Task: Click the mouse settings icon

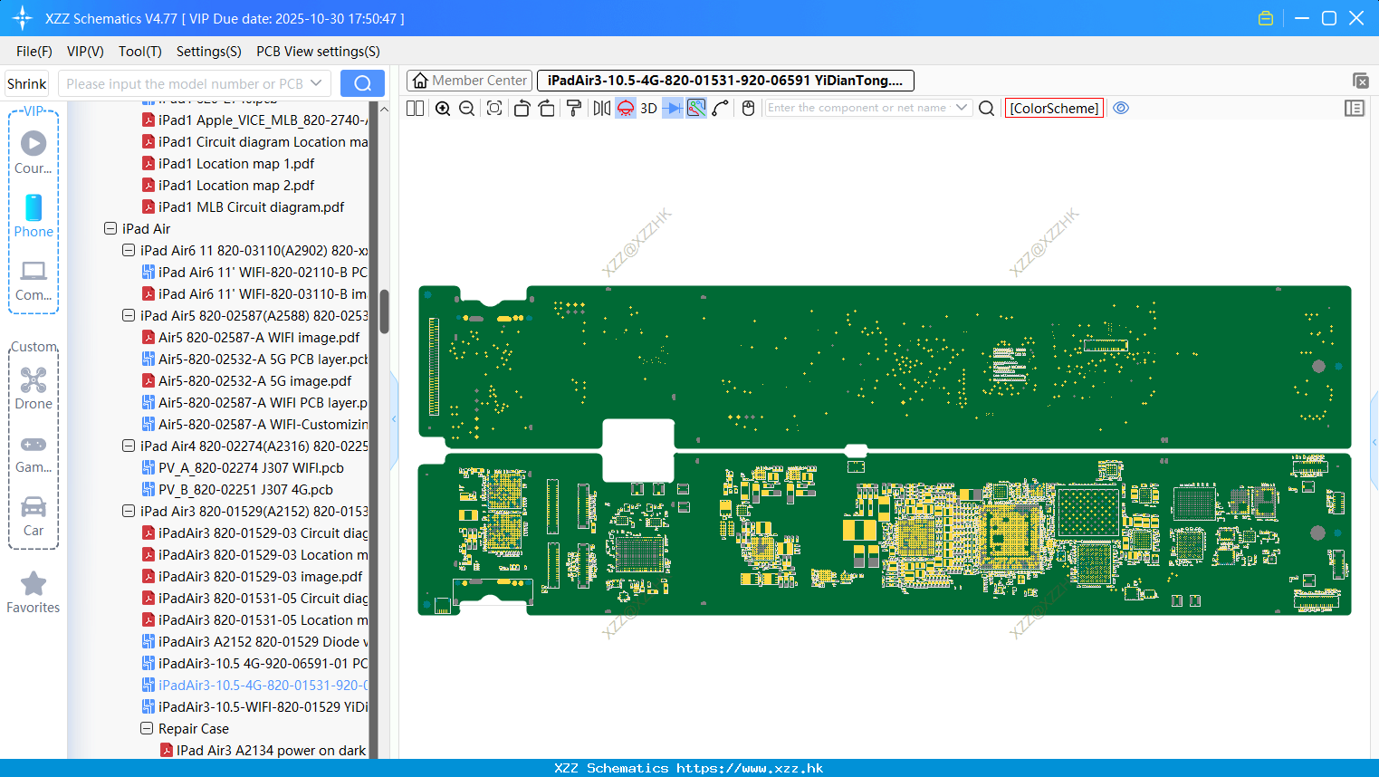Action: tap(748, 108)
